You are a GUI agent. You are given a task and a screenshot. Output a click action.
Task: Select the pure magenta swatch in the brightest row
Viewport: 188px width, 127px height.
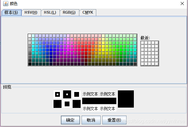click(x=69, y=50)
